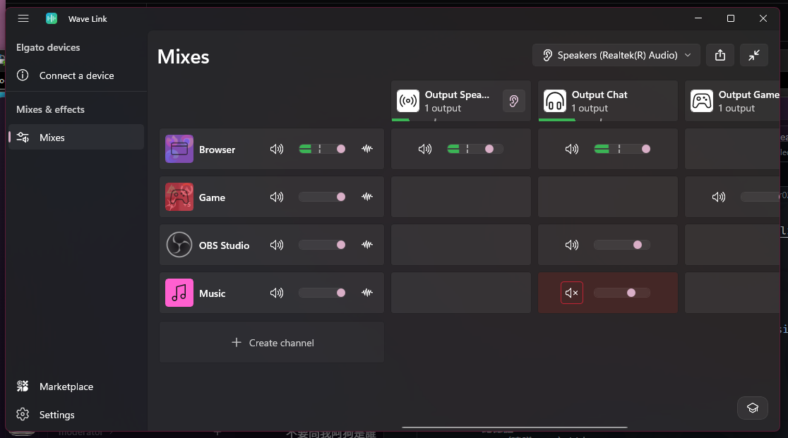Click the OBS Studio channel name
Image resolution: width=788 pixels, height=438 pixels.
click(224, 245)
